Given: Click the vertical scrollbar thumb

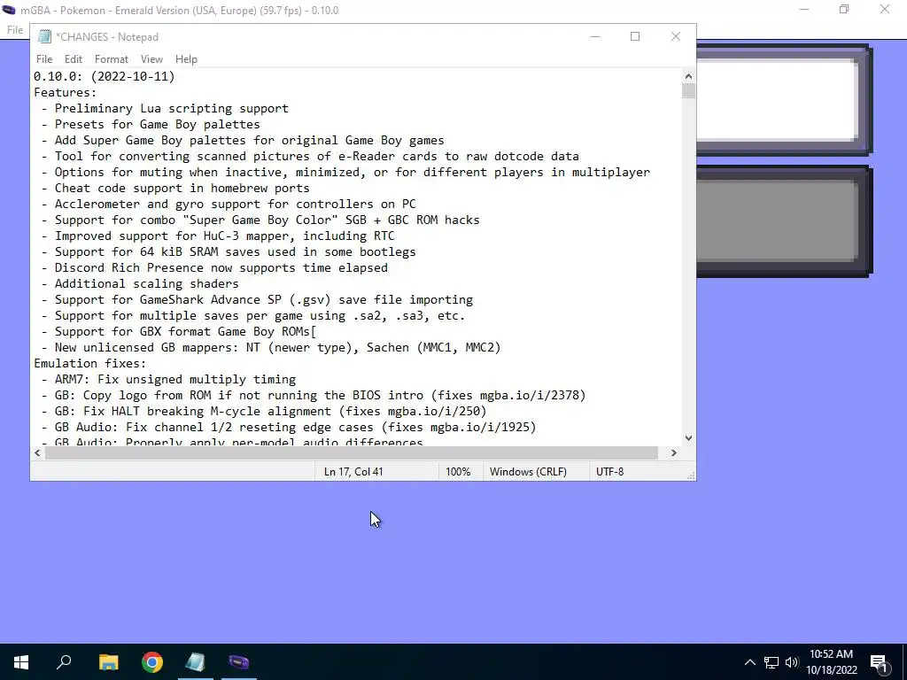Looking at the screenshot, I should 688,91.
